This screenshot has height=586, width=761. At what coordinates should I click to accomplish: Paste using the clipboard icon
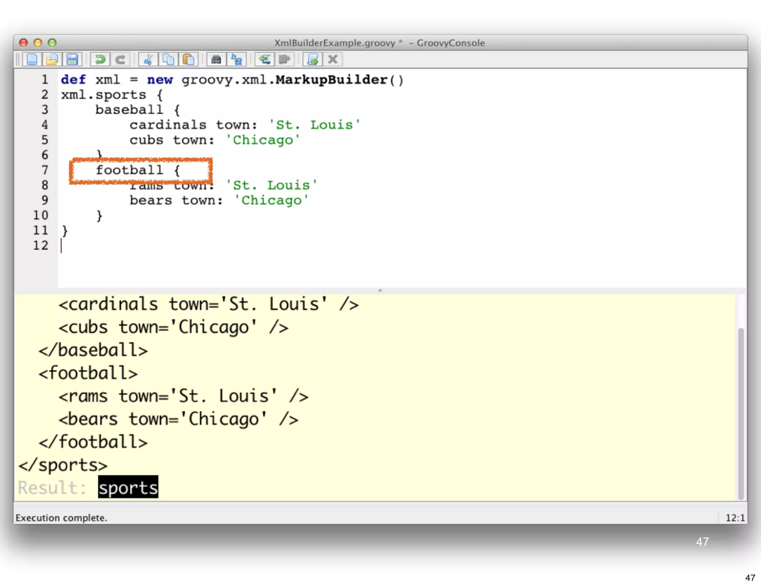click(188, 59)
